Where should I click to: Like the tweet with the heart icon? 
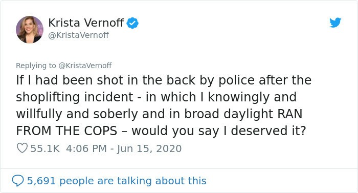coord(22,148)
